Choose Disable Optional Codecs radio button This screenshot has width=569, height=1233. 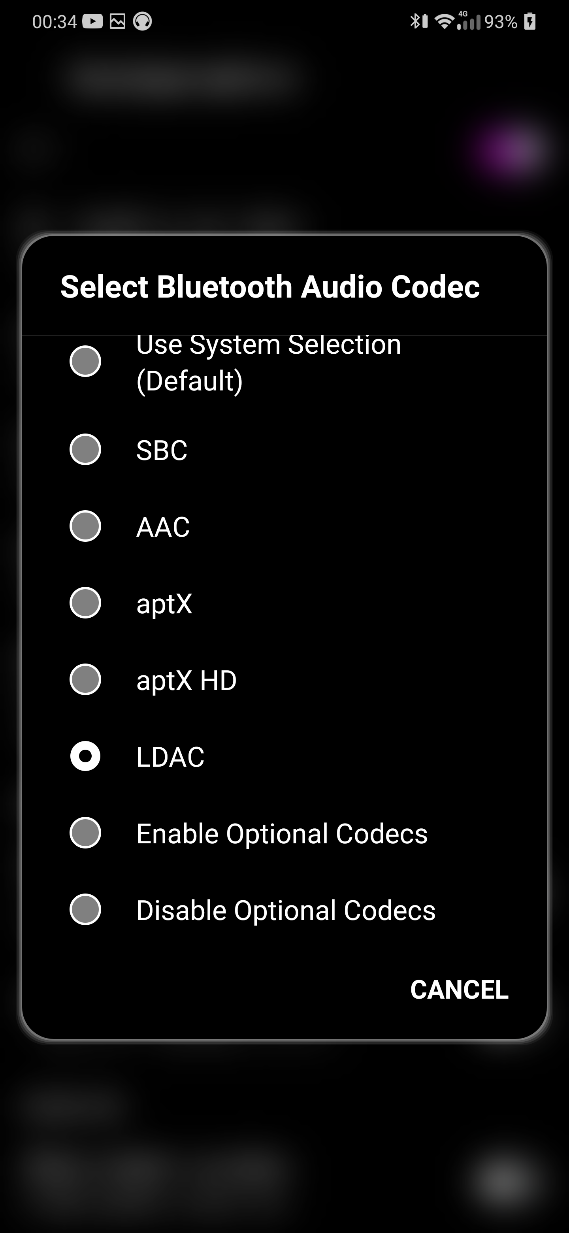pyautogui.click(x=85, y=909)
